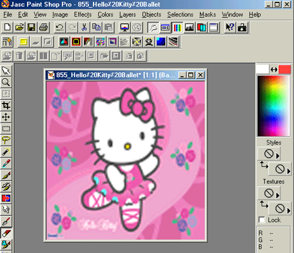Screen dimensions: 294x253
Task: Open a file with the folder icon
Action: 19,27
